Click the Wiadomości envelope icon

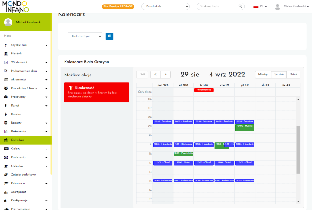pos(6,62)
